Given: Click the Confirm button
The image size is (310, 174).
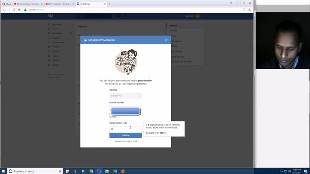Looking at the screenshot, I should [x=126, y=135].
